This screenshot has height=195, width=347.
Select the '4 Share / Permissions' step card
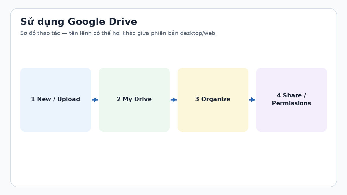(291, 100)
